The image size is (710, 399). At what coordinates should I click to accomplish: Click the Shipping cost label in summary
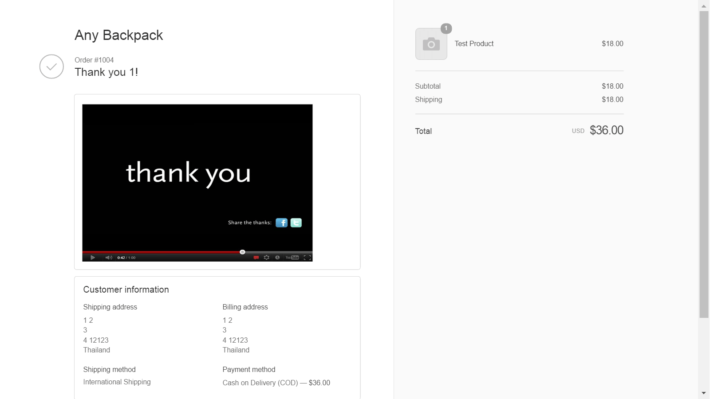point(428,99)
